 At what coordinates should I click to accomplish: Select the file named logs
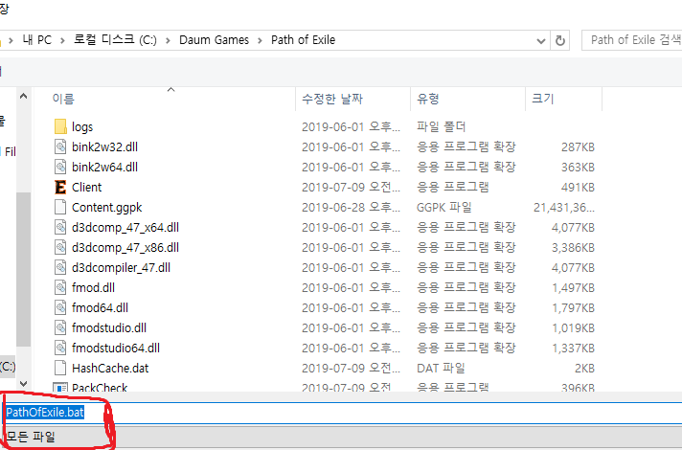tap(82, 127)
